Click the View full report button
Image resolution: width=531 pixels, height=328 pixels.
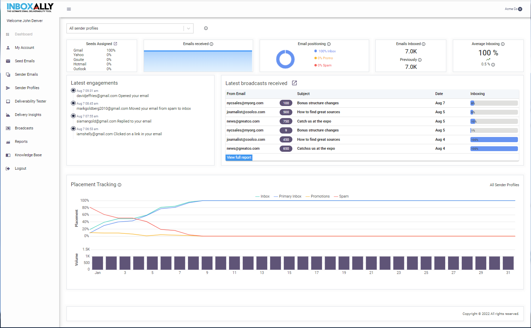click(239, 157)
